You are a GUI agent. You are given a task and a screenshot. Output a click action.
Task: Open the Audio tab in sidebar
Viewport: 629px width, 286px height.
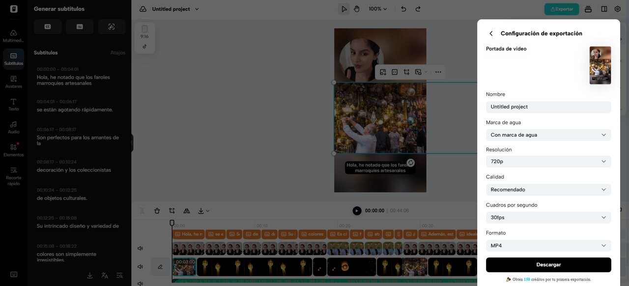coord(13,127)
